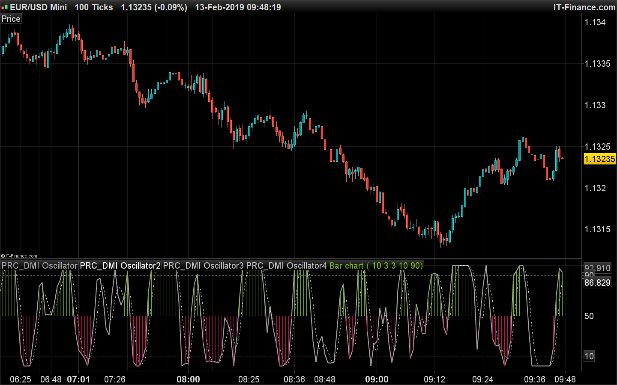Open the IT-Finance.com link in the header

click(x=584, y=7)
